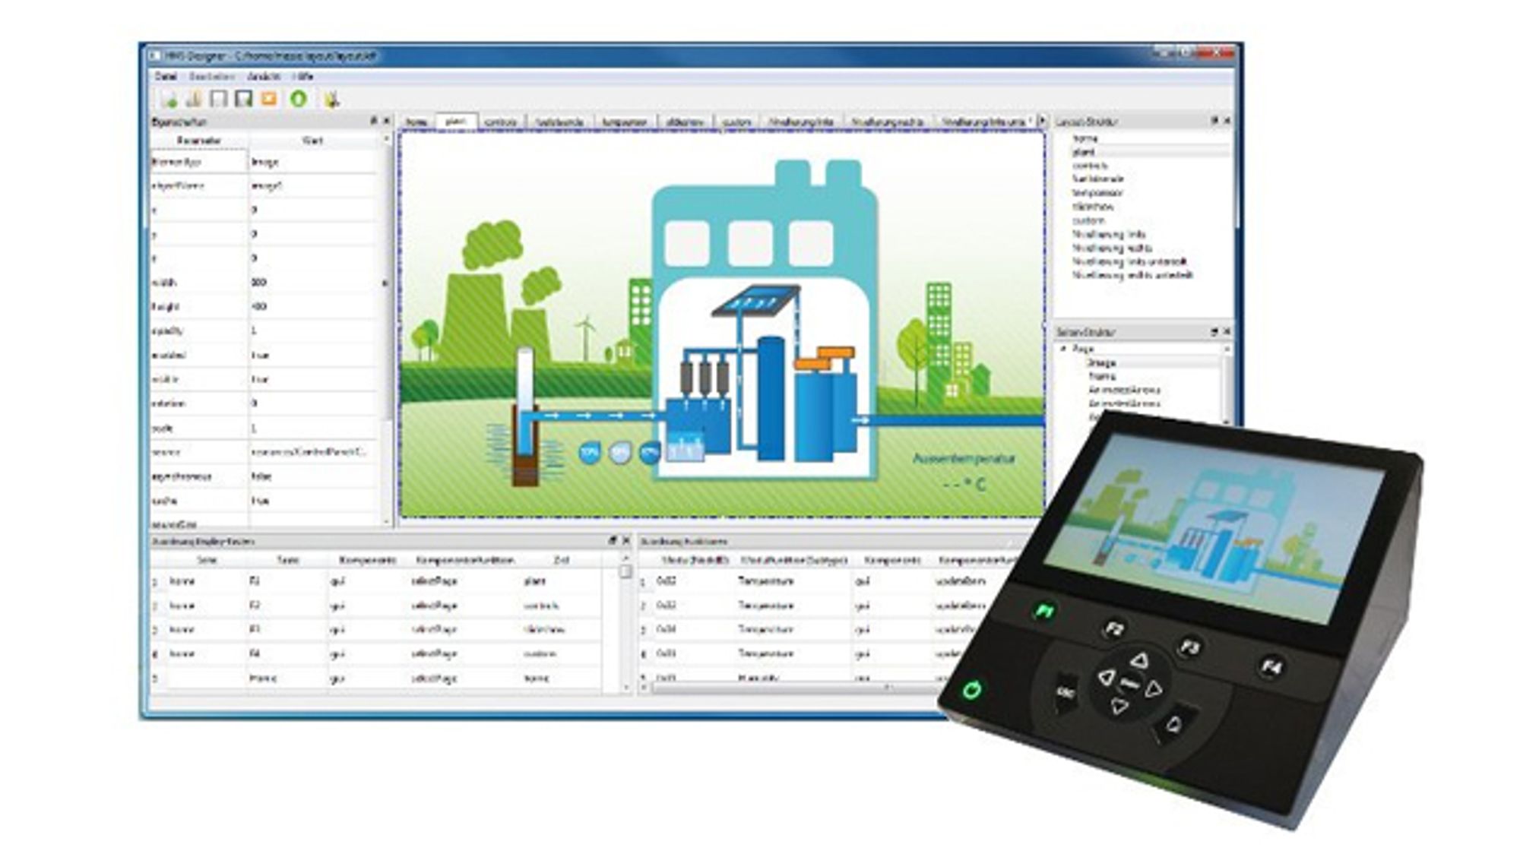Edit the objectName value field

click(x=313, y=185)
